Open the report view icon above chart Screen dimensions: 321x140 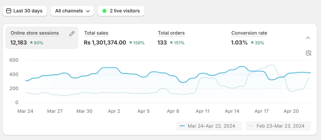pyautogui.click(x=308, y=53)
